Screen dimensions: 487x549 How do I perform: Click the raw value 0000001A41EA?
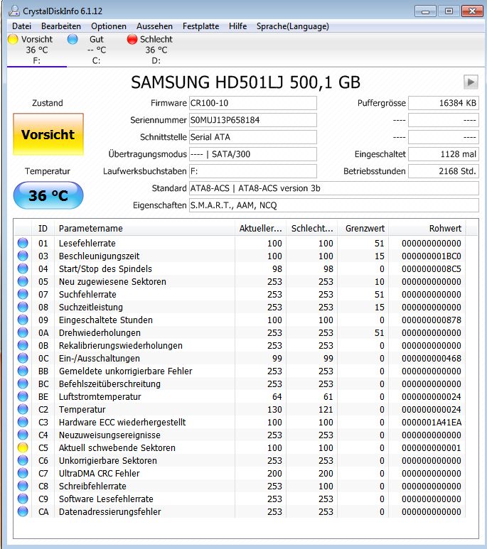pyautogui.click(x=432, y=423)
